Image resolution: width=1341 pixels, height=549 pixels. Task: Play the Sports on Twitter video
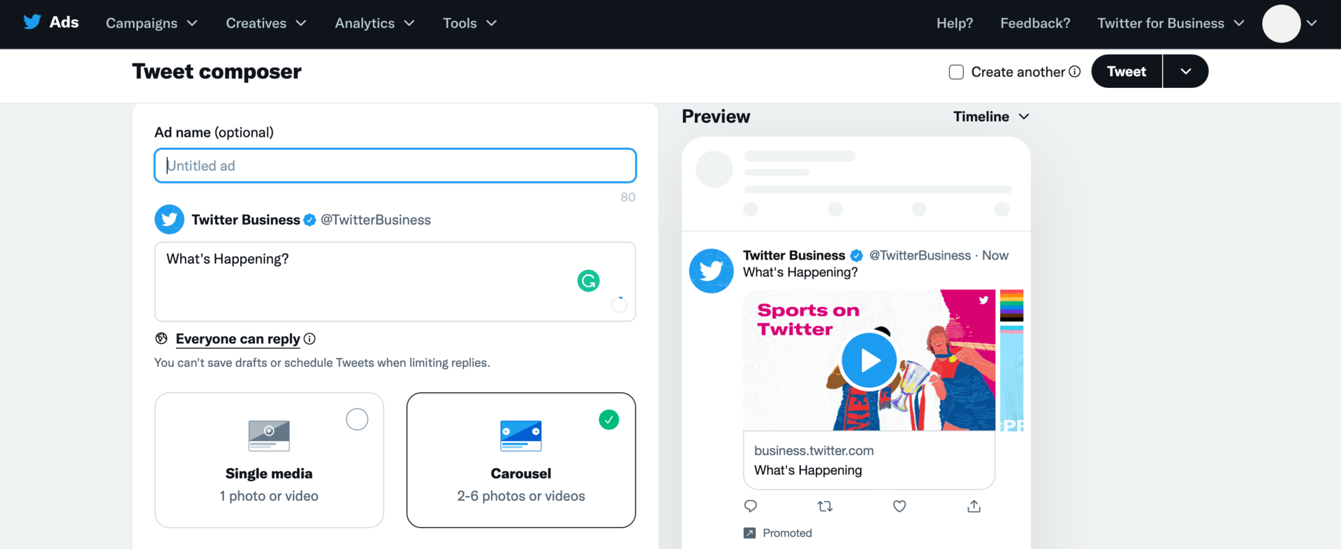click(x=869, y=361)
